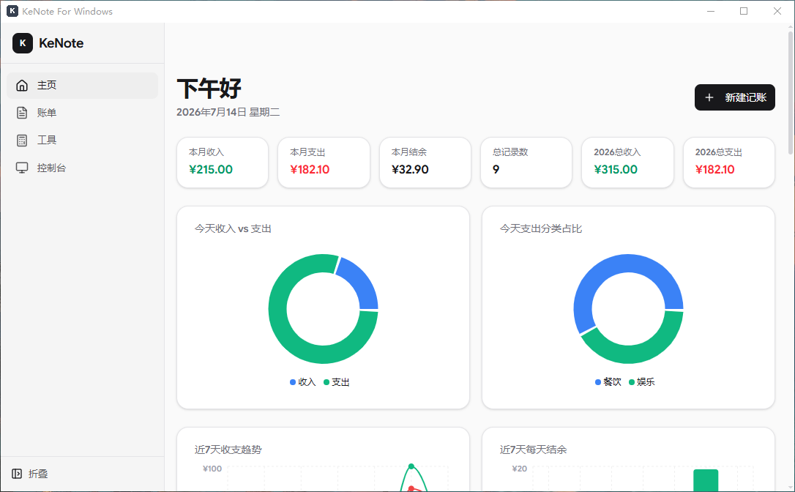The width and height of the screenshot is (795, 492).
Task: Click the green bar in 近7天每天结余 chart
Action: pos(706,480)
